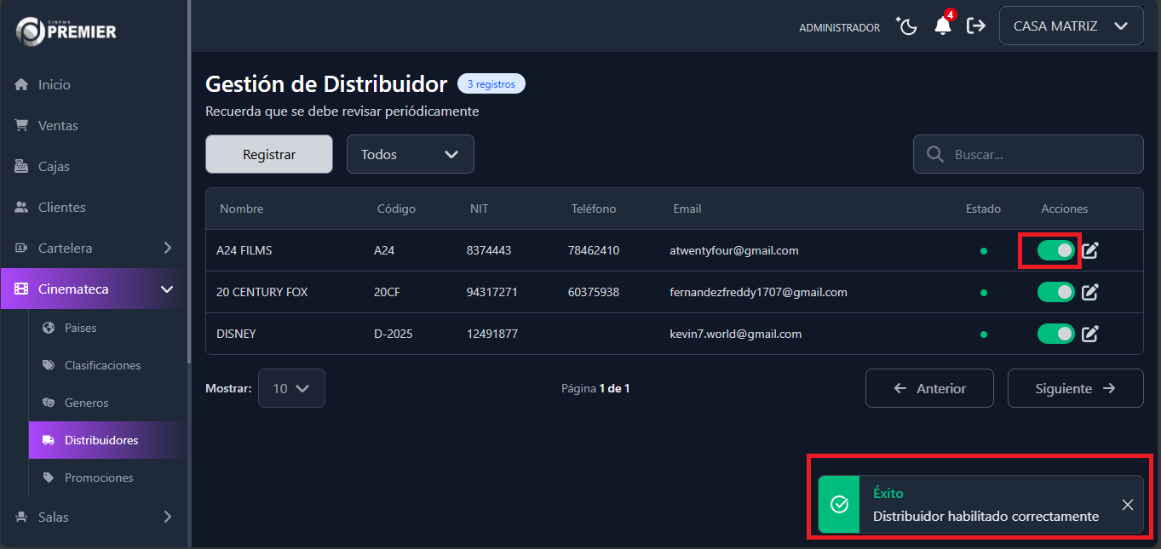Open the Todos filter dropdown

(410, 154)
